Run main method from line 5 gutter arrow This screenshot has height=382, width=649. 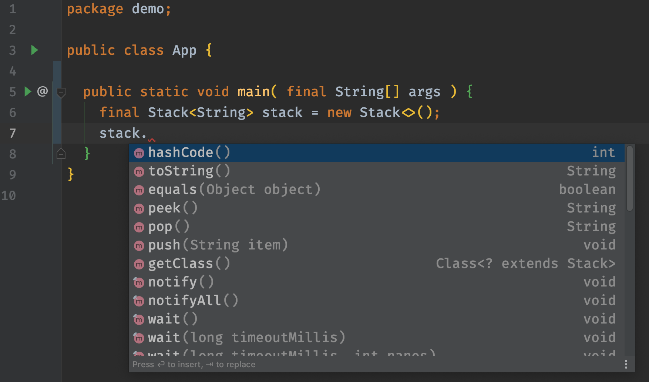(x=28, y=91)
